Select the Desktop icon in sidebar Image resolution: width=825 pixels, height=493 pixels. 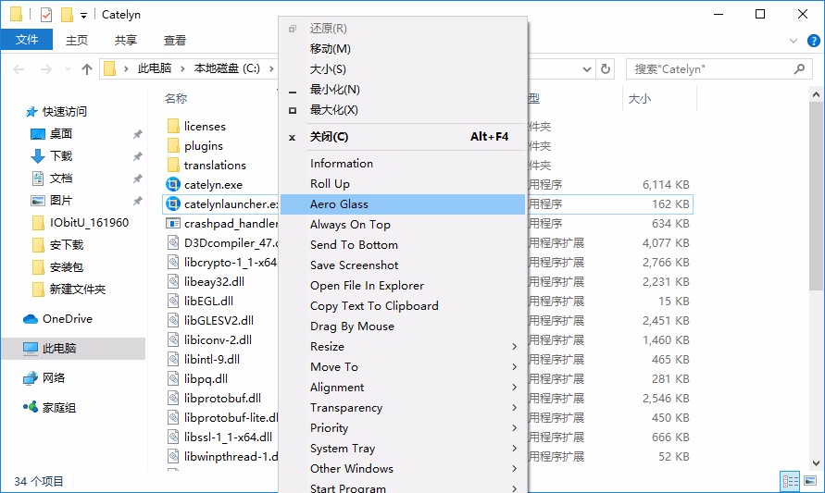(38, 134)
